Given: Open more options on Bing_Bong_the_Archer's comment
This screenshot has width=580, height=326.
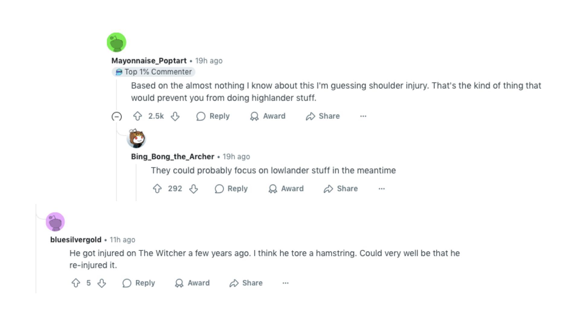Looking at the screenshot, I should click(x=382, y=189).
